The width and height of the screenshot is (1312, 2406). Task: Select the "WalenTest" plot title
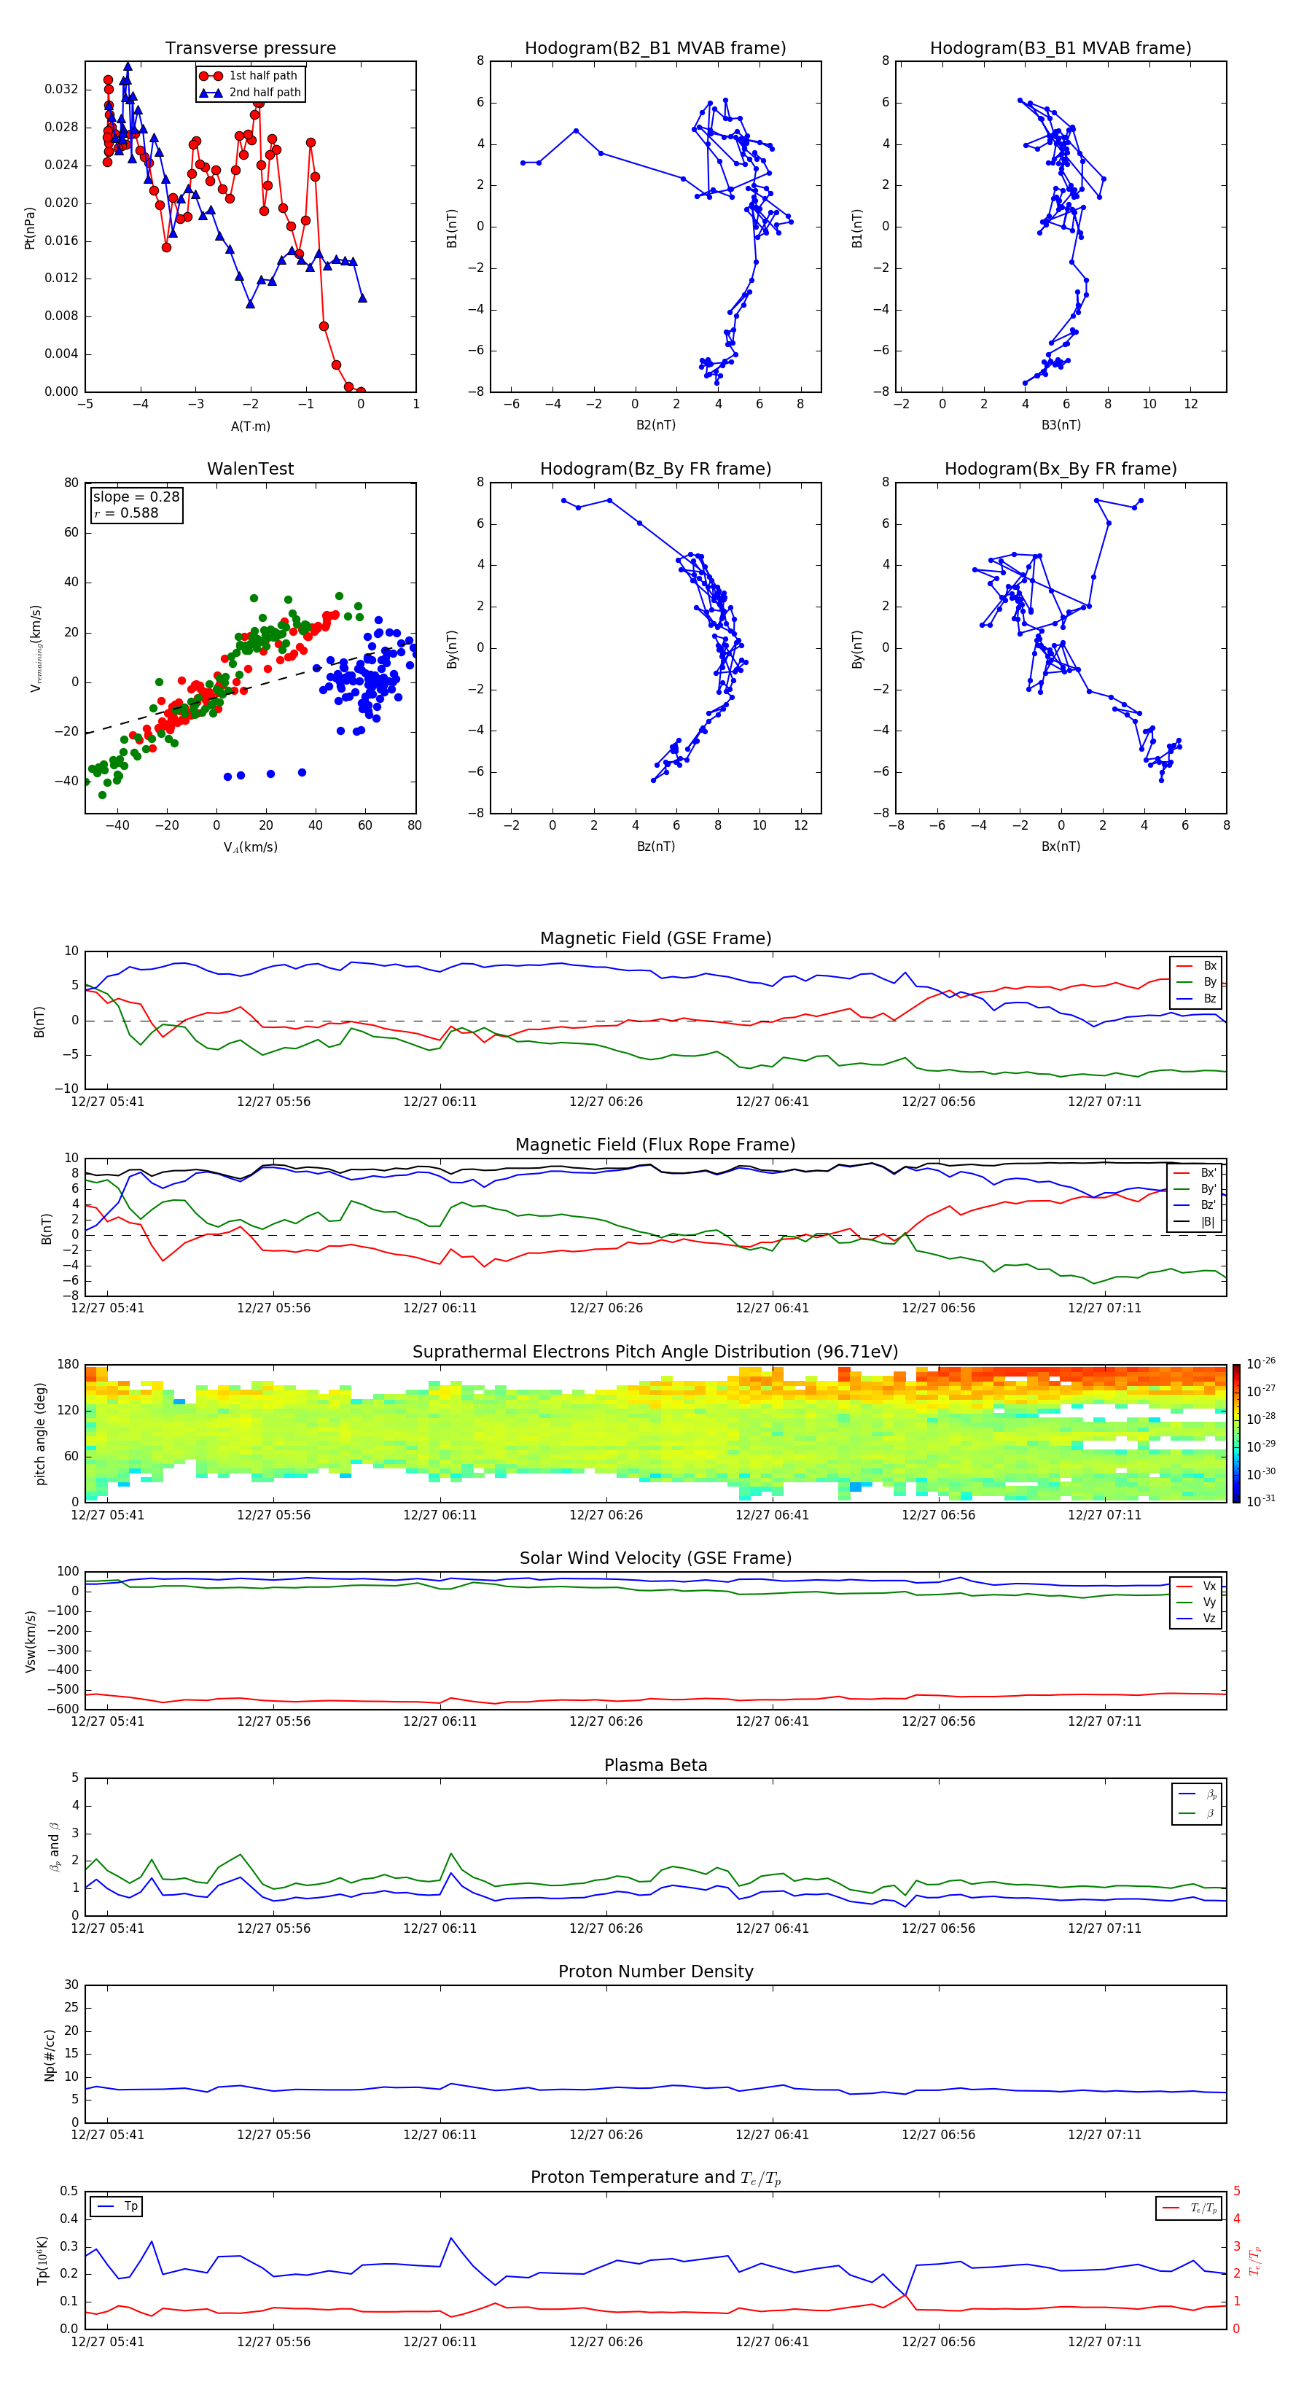coord(250,469)
